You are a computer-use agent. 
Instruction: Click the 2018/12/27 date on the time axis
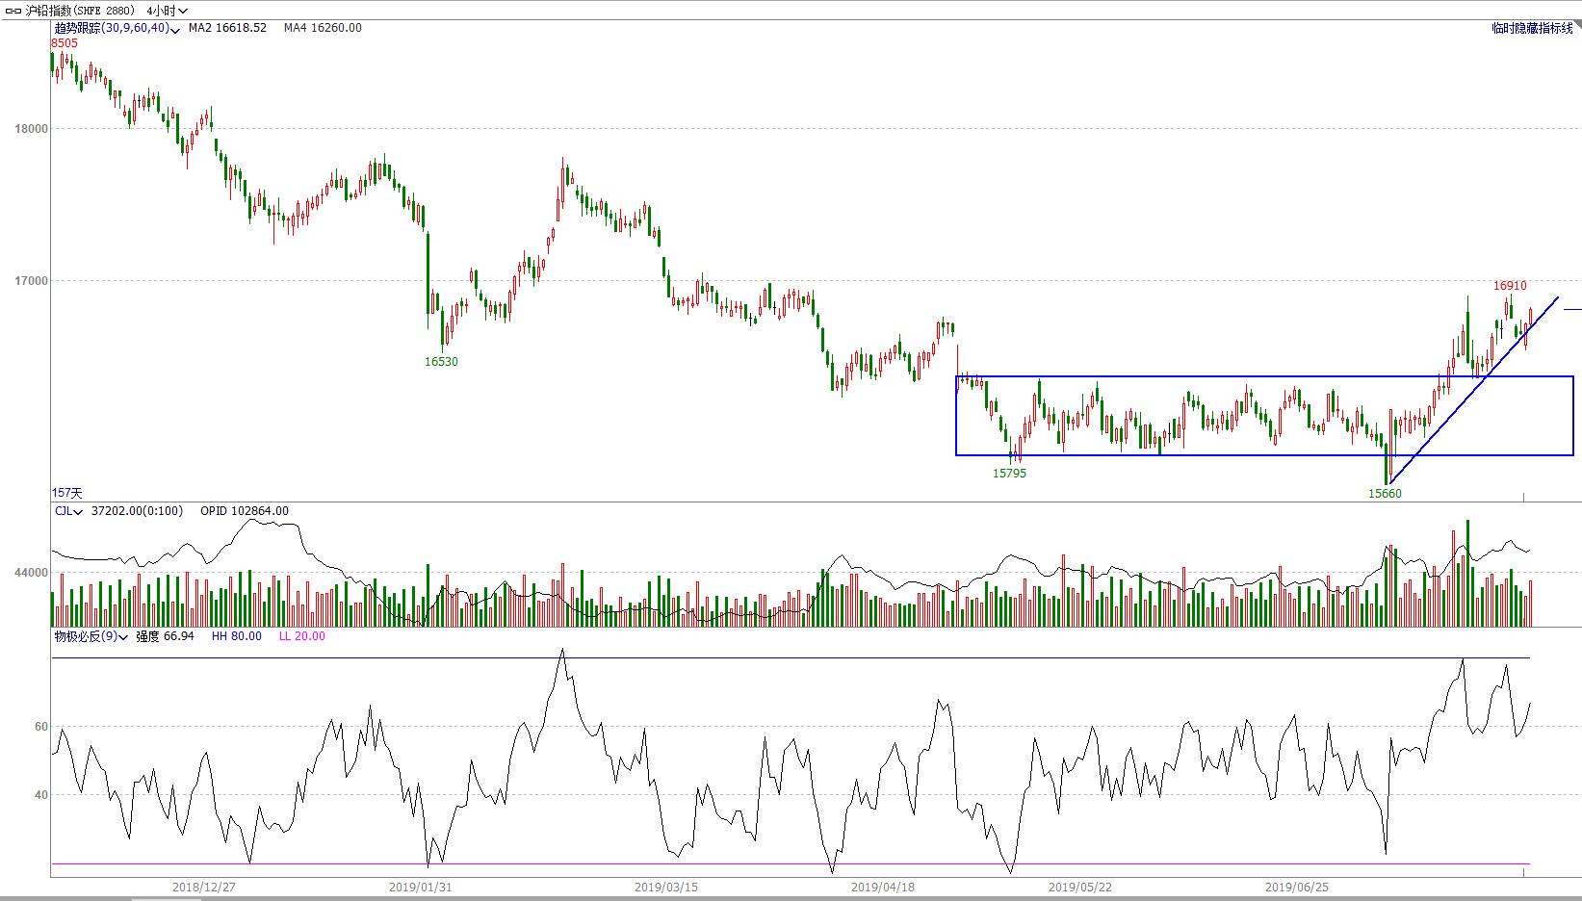204,888
